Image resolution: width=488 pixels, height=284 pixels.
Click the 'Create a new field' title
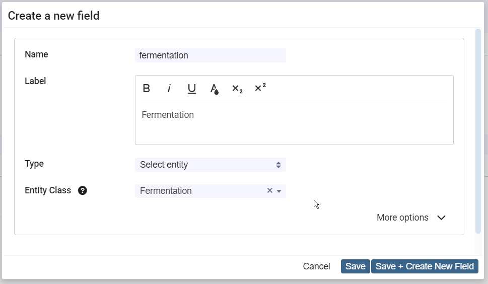click(54, 16)
